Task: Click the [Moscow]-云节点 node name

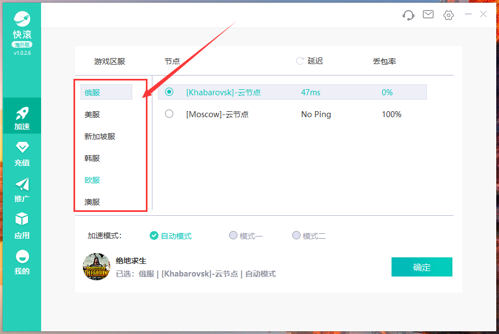Action: [x=217, y=114]
